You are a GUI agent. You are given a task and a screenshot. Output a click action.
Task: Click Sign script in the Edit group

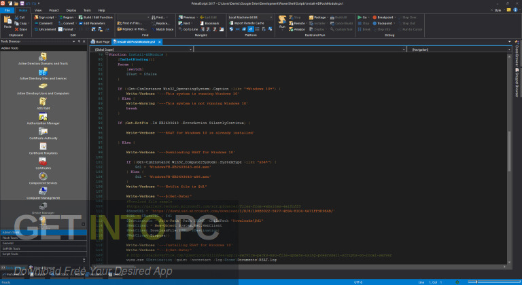(x=44, y=17)
